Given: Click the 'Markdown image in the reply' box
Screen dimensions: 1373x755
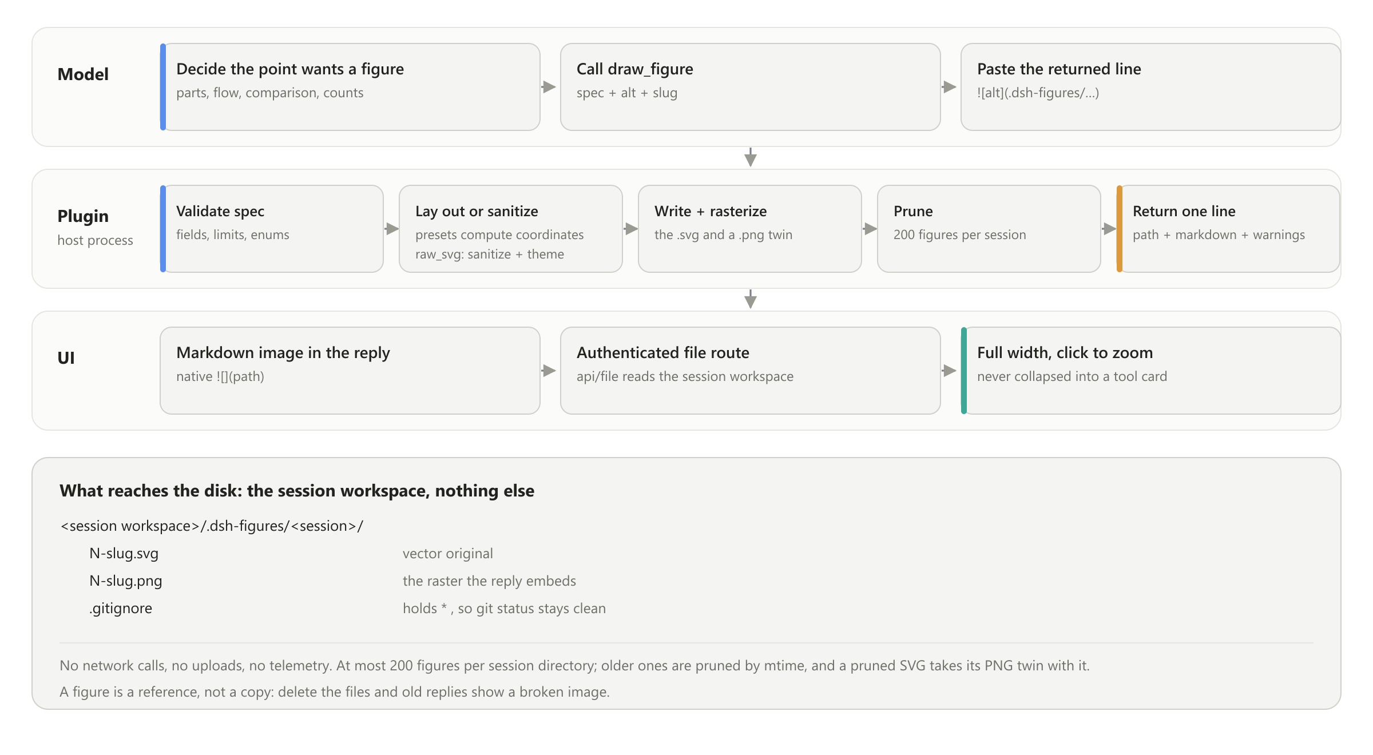Looking at the screenshot, I should (x=350, y=371).
